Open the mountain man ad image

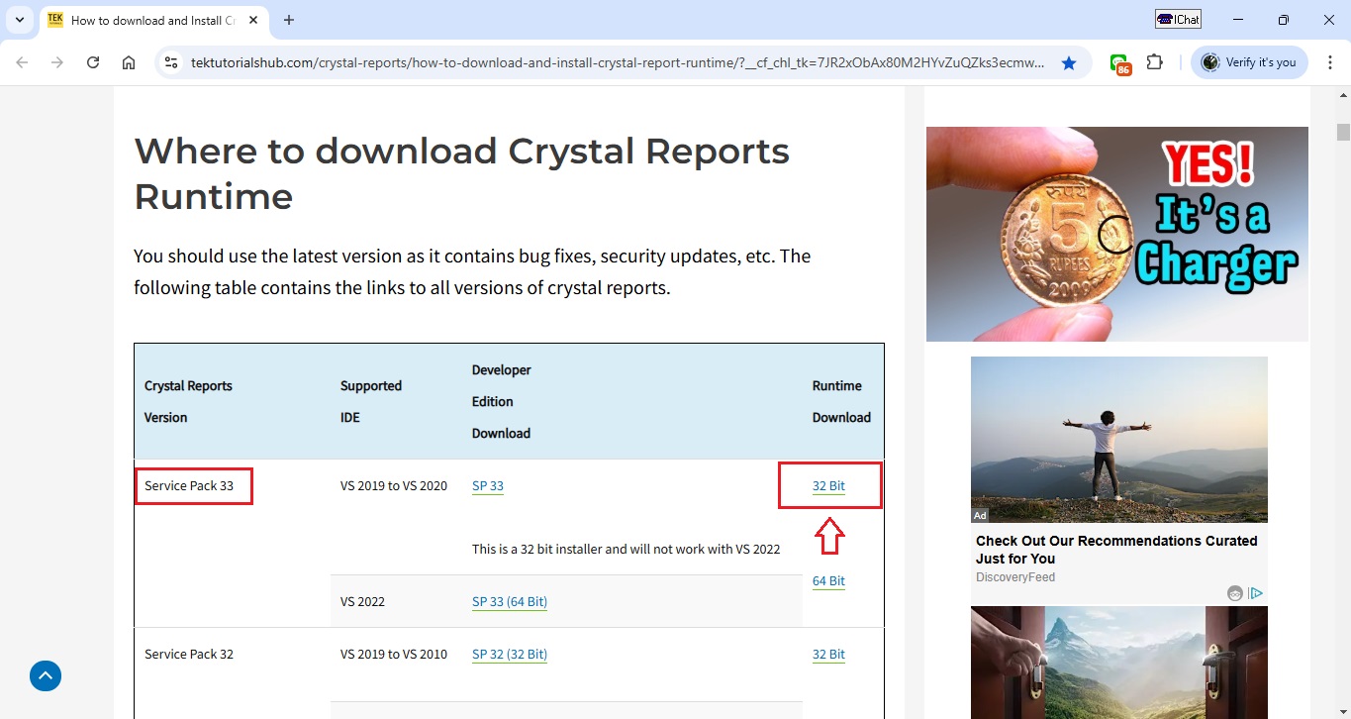(1119, 440)
